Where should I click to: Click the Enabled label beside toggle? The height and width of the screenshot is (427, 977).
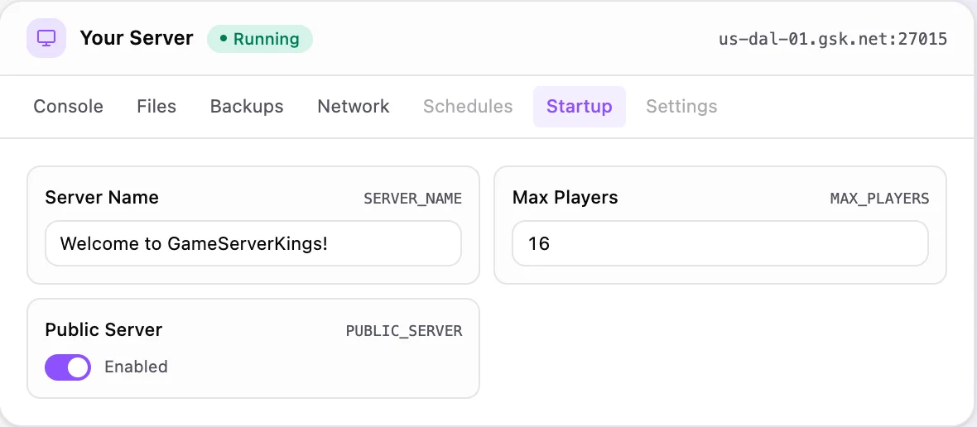(x=137, y=367)
